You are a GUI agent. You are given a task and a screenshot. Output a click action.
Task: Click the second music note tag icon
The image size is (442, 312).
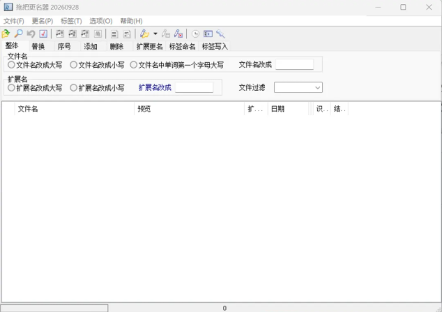tap(73, 34)
